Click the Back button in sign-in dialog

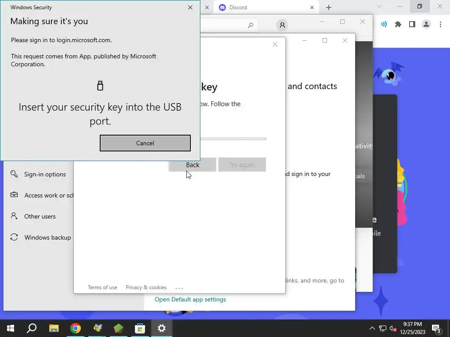click(x=192, y=165)
